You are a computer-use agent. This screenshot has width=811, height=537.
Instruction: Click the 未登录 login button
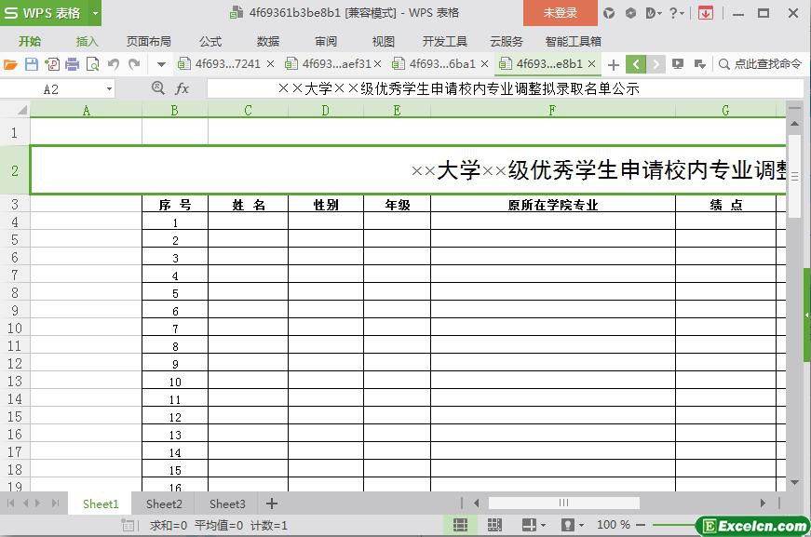[x=561, y=13]
